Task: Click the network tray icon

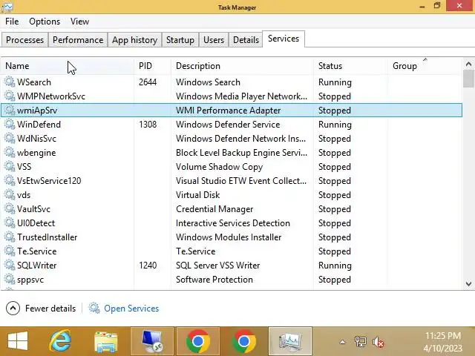Action: pos(360,342)
